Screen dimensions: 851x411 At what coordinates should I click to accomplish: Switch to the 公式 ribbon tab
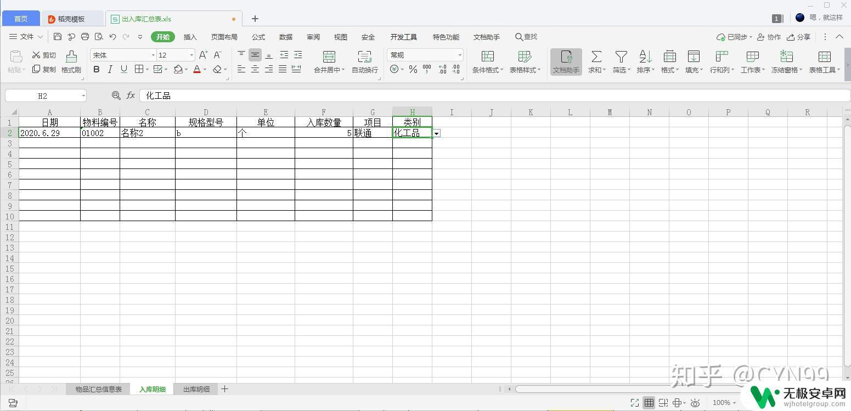click(x=258, y=37)
